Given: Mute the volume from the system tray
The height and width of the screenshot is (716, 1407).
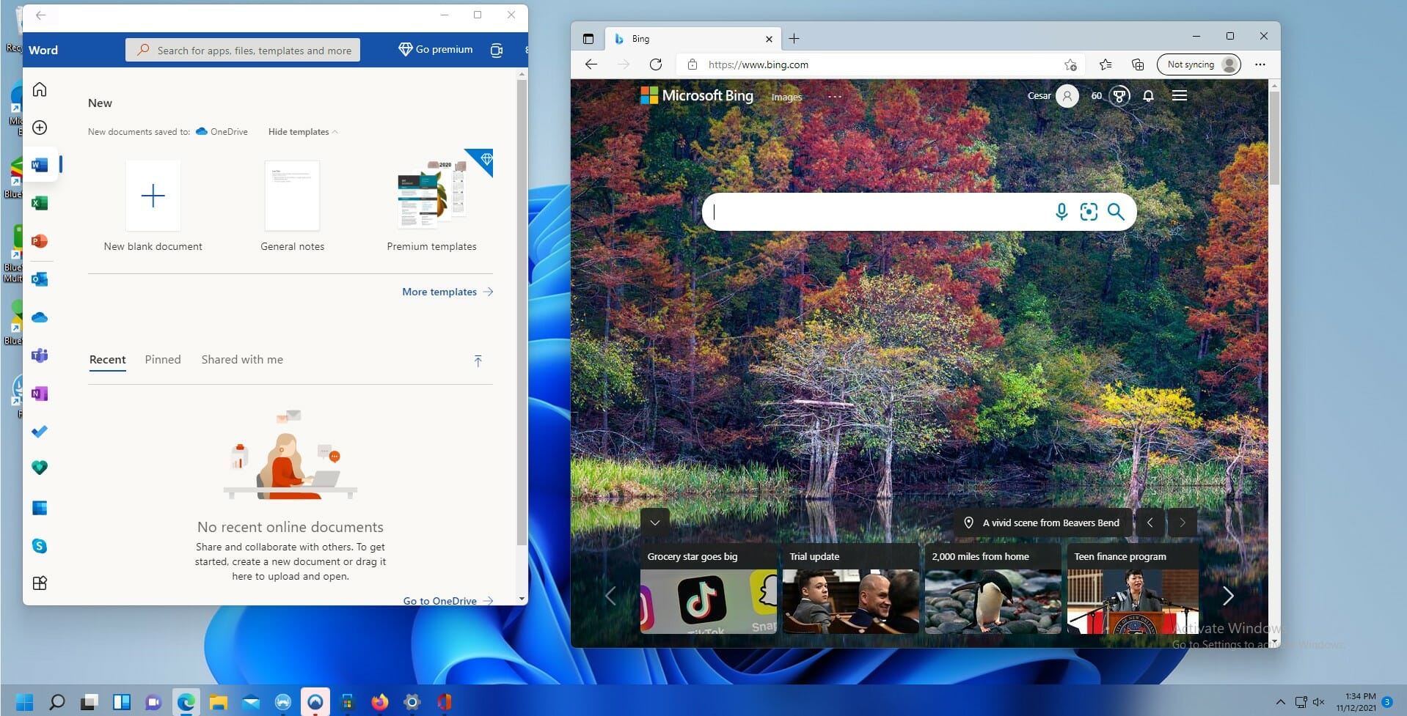Looking at the screenshot, I should pos(1320,701).
